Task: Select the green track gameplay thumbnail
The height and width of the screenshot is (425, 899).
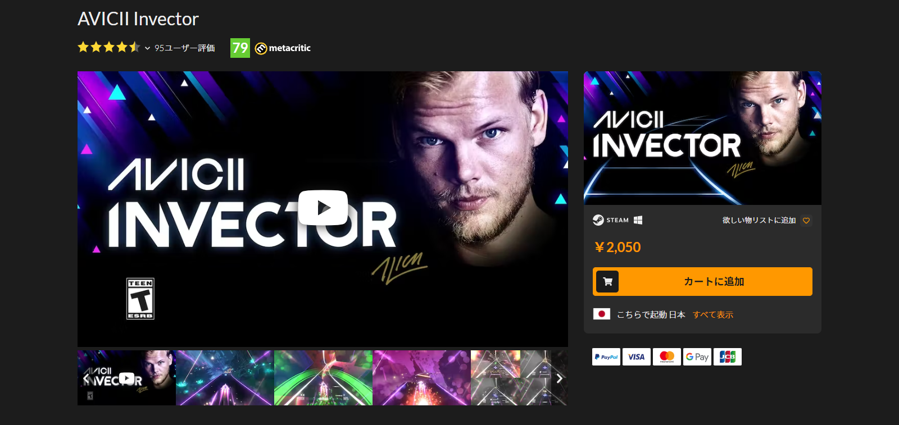Action: click(x=323, y=378)
